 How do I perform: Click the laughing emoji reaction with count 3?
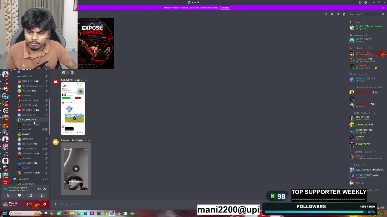coord(65,72)
